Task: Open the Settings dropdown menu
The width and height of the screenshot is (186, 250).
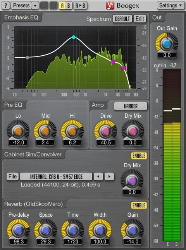Action: coord(170,5)
